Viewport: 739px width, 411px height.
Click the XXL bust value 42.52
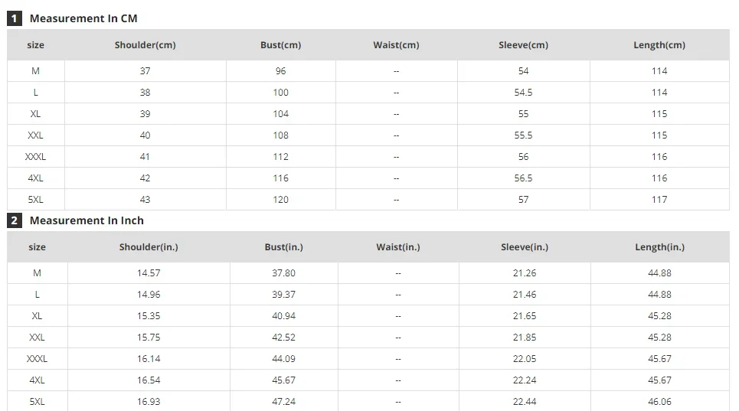(x=283, y=337)
